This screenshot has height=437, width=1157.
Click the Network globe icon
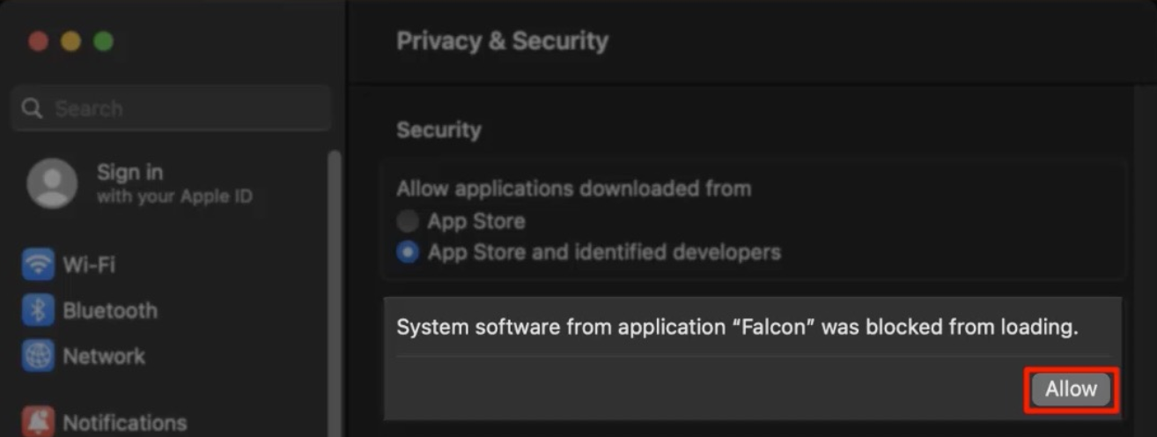click(x=38, y=356)
